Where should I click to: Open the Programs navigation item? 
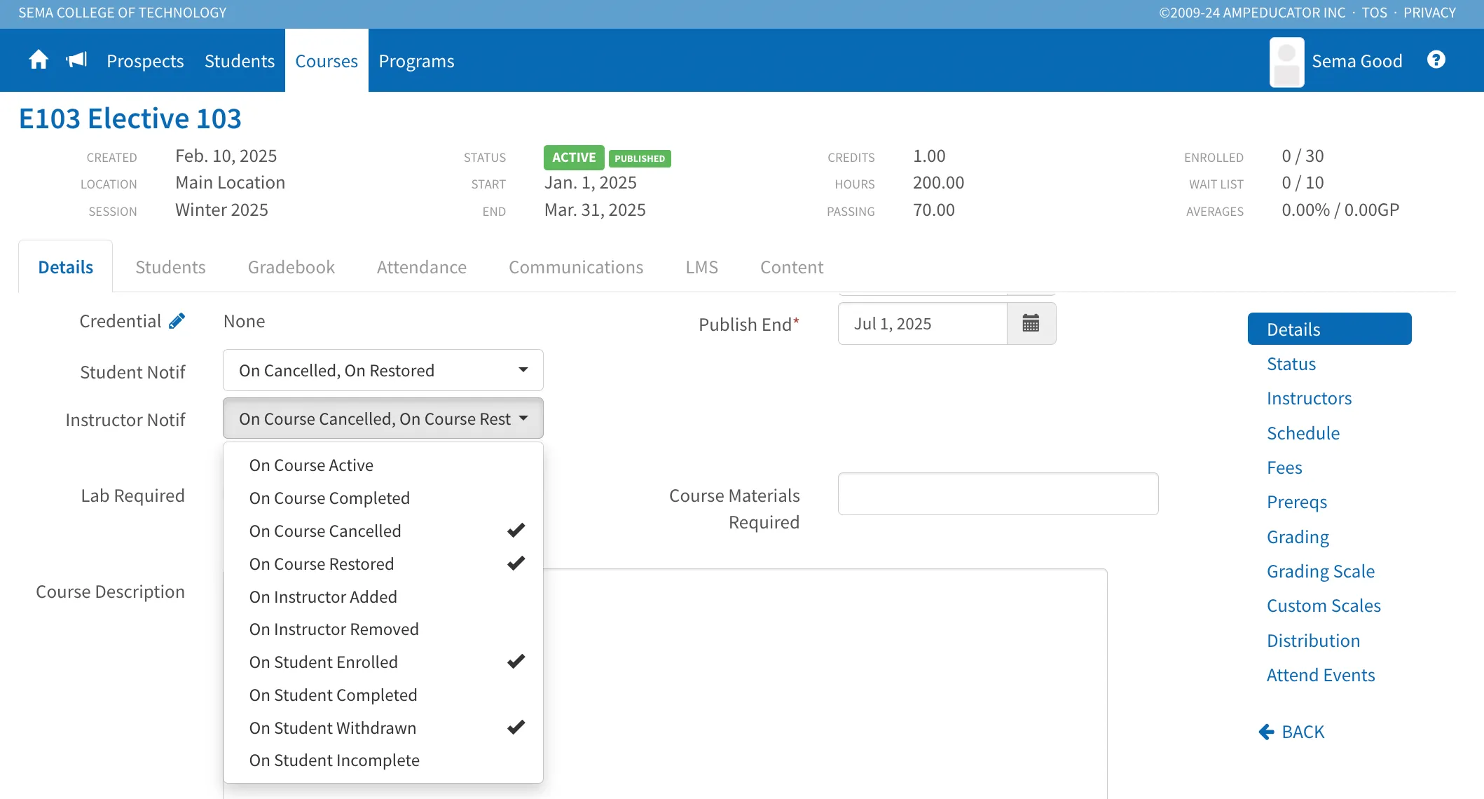point(416,61)
